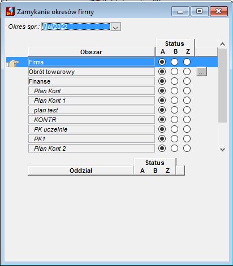Select status B for KONTR

174,120
